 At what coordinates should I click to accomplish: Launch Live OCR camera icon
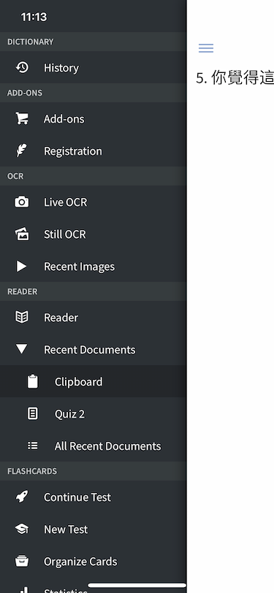click(x=22, y=202)
